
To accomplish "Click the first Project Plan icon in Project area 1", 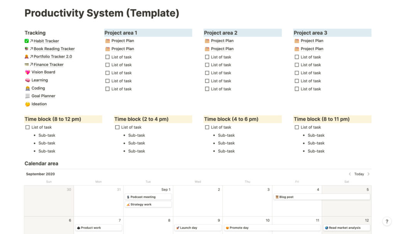I will (108, 41).
